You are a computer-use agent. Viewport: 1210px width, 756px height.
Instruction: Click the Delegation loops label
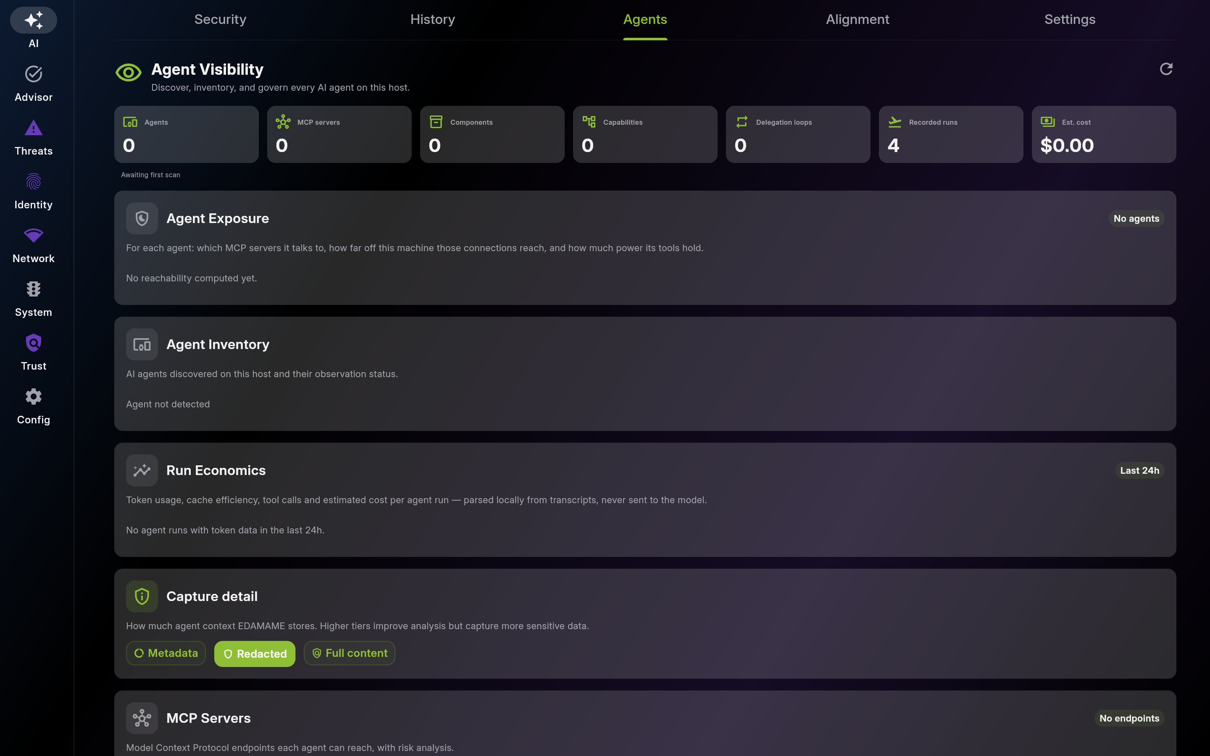click(x=784, y=123)
